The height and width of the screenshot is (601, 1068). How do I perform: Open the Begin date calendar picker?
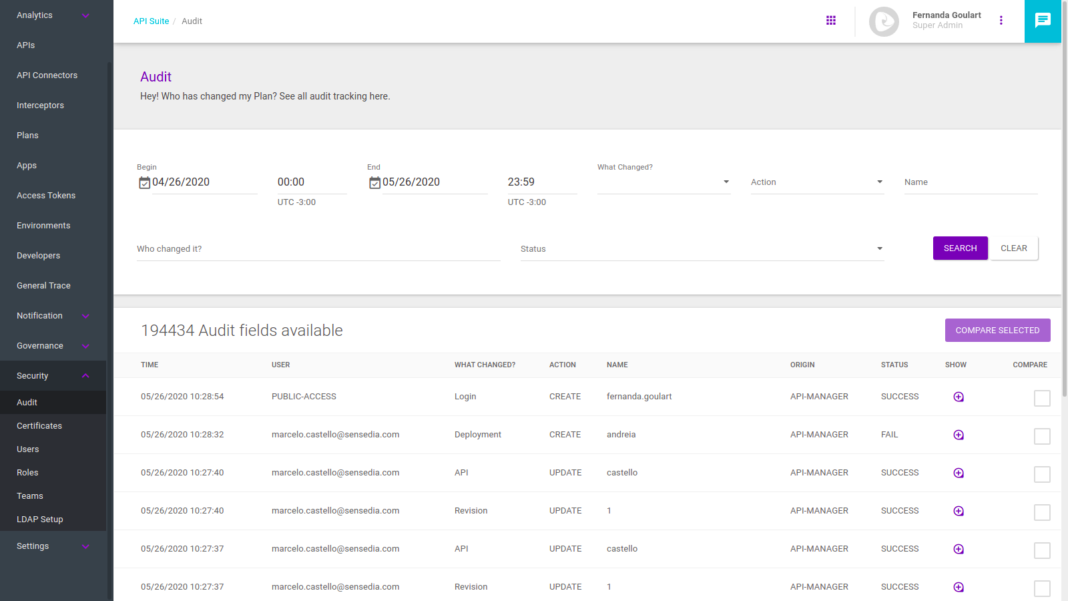point(145,182)
